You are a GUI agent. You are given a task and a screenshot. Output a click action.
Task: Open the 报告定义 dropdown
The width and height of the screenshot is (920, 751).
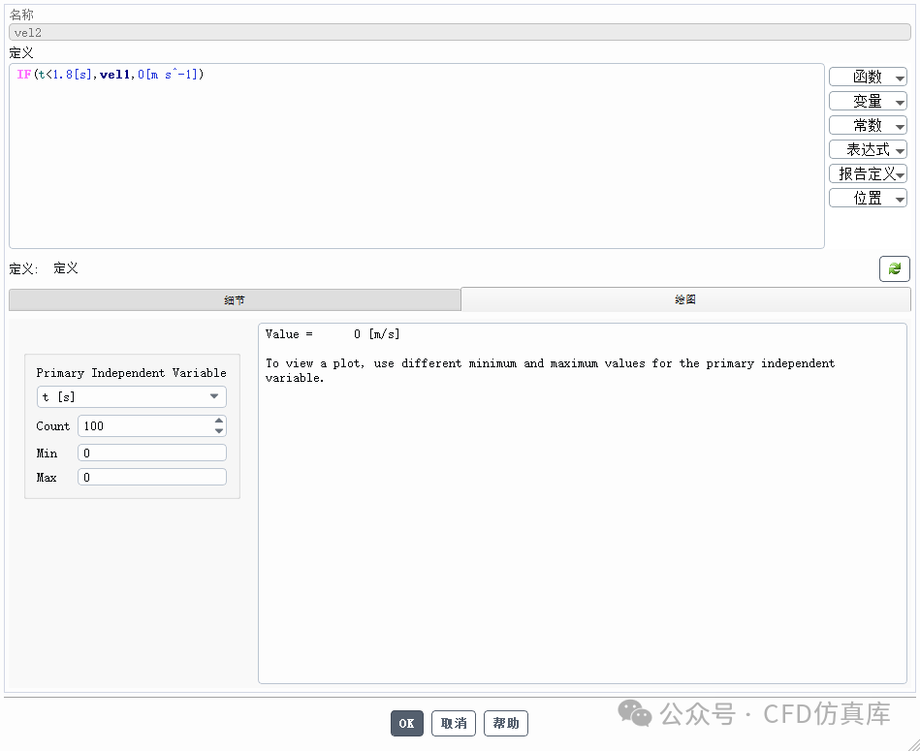[868, 173]
